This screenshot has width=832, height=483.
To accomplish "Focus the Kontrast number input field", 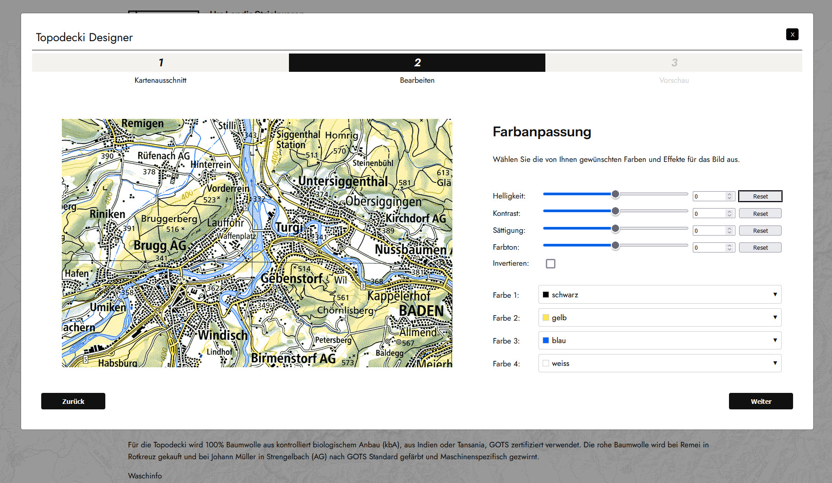I will (x=709, y=214).
